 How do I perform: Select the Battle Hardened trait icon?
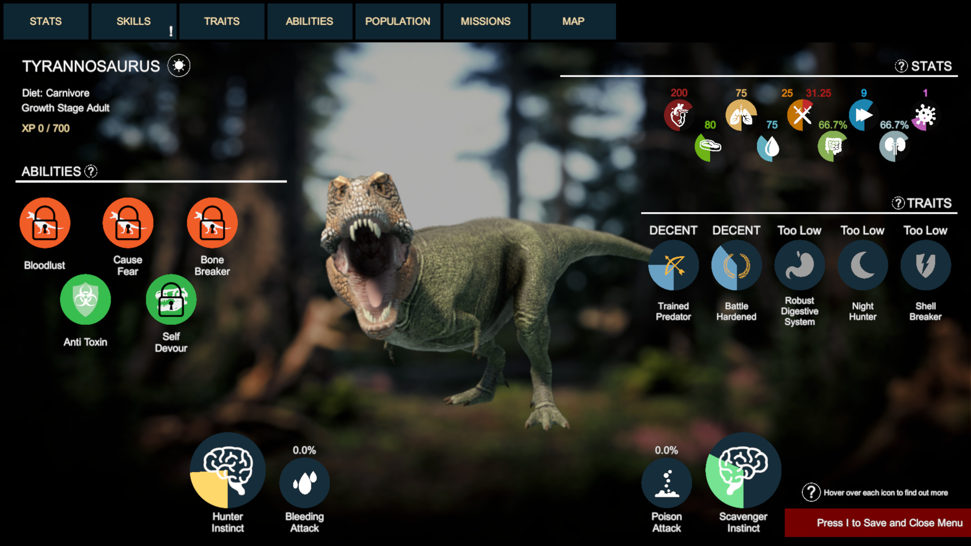pyautogui.click(x=736, y=264)
